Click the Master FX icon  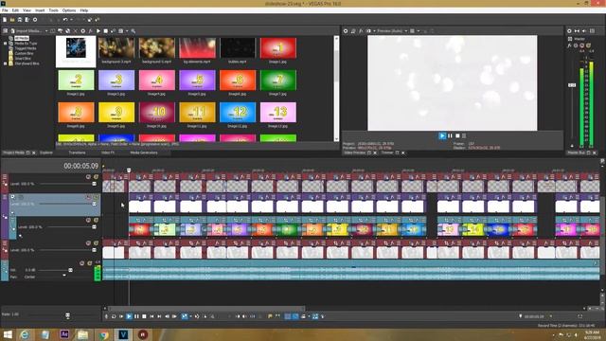click(x=570, y=45)
